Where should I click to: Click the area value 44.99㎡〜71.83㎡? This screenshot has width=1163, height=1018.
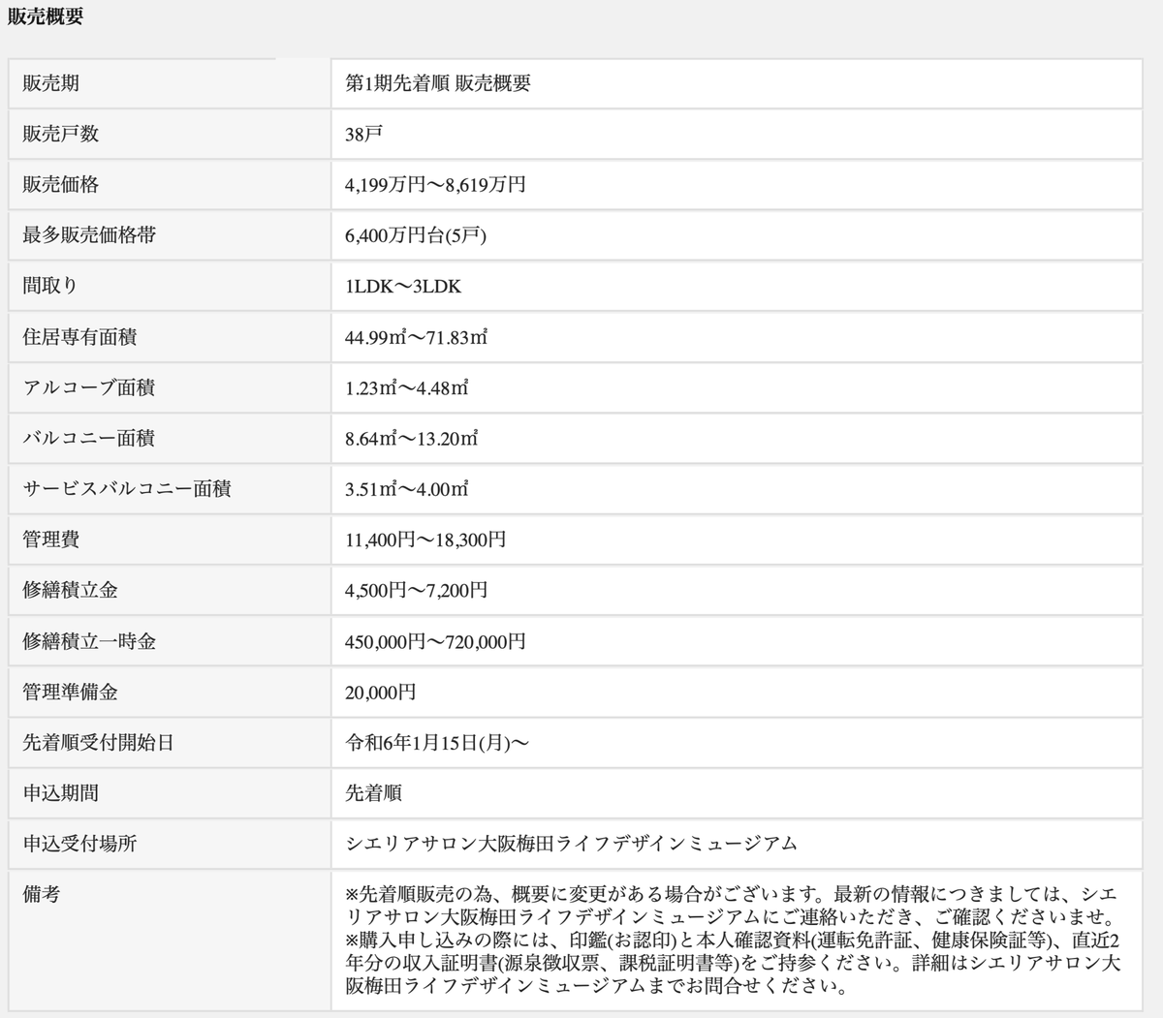pyautogui.click(x=417, y=337)
